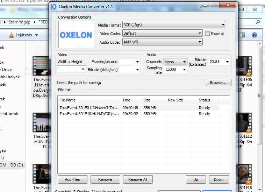Click the Status column header
The width and height of the screenshot is (265, 192).
click(x=205, y=100)
